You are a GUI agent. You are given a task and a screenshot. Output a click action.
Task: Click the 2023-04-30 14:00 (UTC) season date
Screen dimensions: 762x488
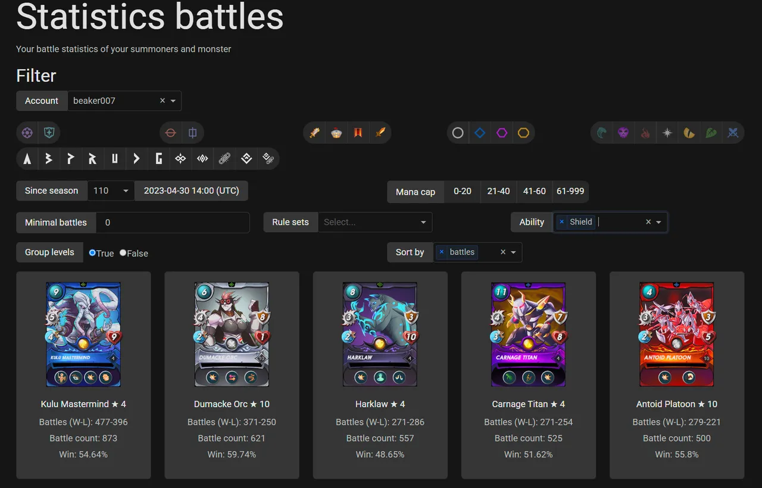191,191
